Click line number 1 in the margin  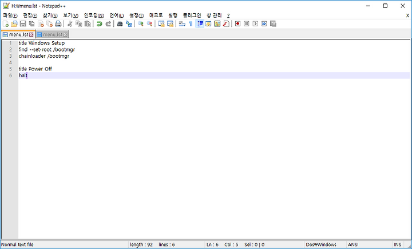tap(10, 43)
